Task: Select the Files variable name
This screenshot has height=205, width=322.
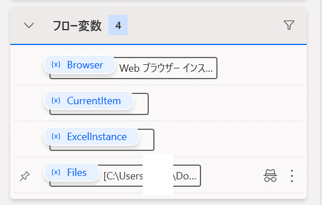Action: point(77,173)
